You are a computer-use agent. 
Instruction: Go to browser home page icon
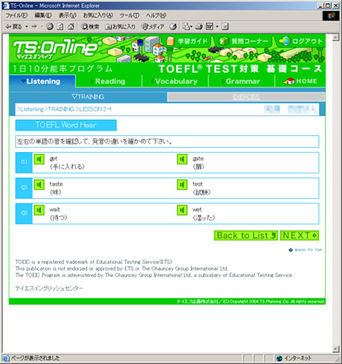click(71, 26)
